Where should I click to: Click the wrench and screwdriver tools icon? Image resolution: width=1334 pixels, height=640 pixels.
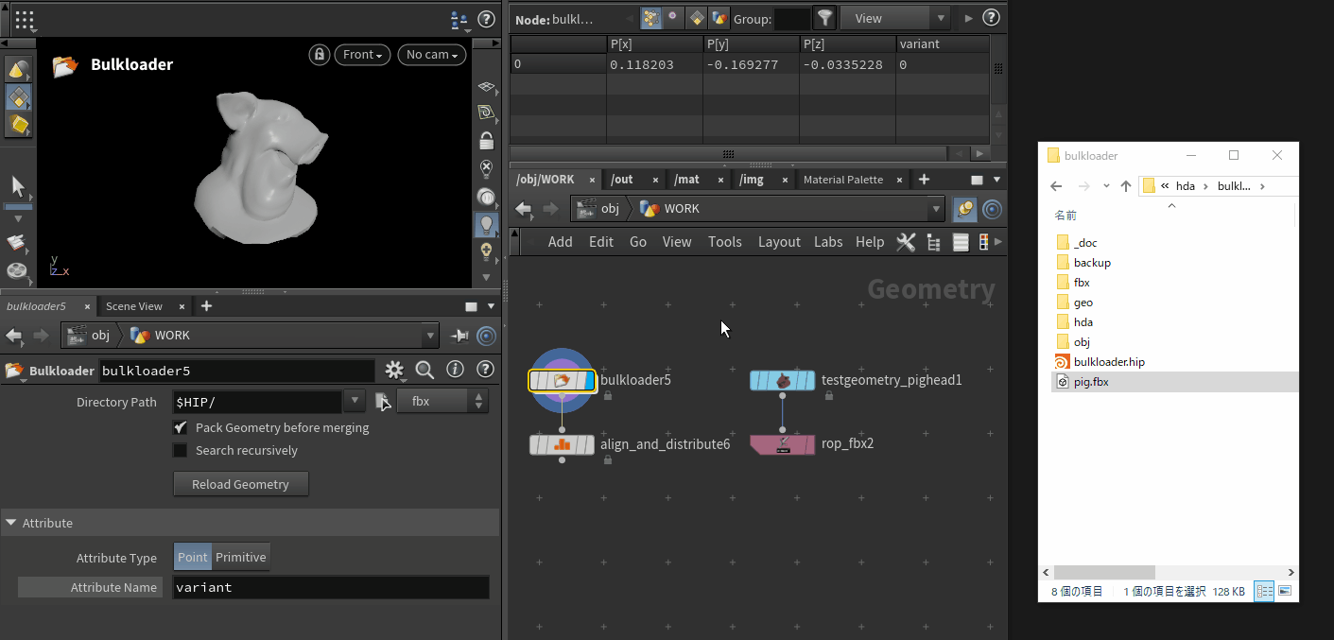906,242
